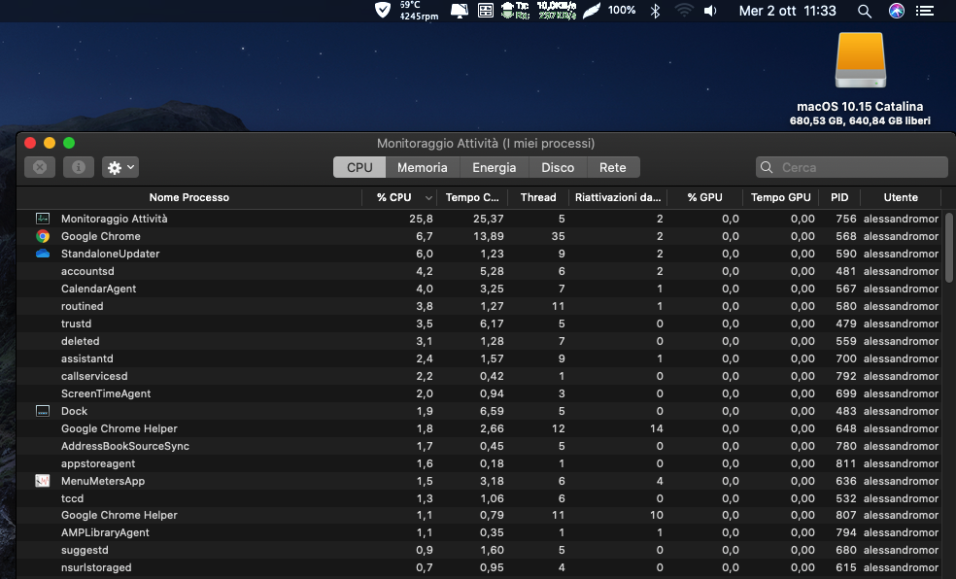
Task: Click the process list vertical scrollbar
Action: click(x=948, y=247)
